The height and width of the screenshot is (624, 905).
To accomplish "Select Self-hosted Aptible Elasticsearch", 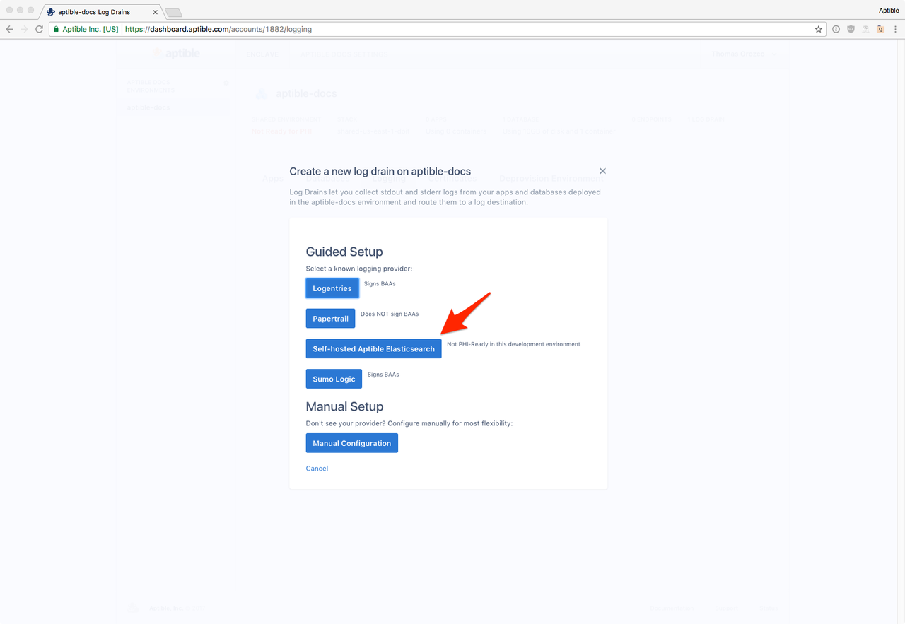I will click(373, 349).
